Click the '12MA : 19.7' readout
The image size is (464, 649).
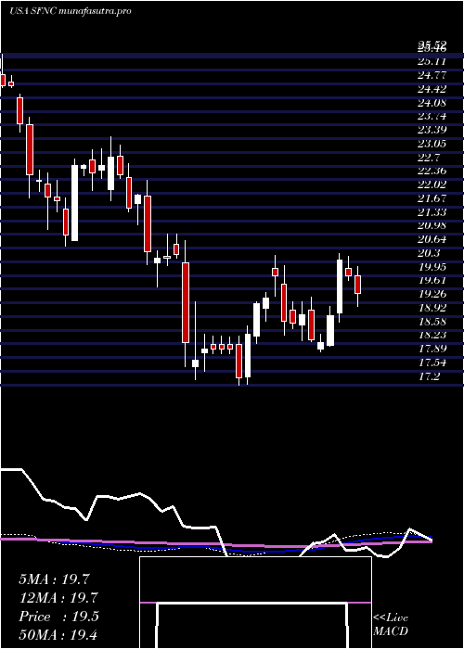click(x=58, y=598)
